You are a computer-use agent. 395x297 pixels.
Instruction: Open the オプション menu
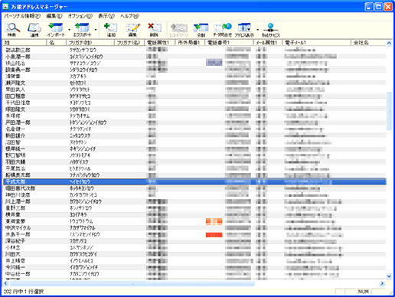tap(80, 16)
